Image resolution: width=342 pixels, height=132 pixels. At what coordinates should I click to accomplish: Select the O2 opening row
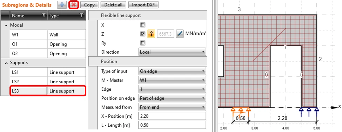[x=47, y=54]
